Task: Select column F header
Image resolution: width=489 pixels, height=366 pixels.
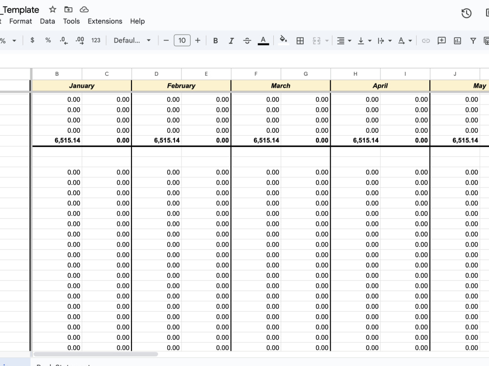Action: tap(256, 74)
